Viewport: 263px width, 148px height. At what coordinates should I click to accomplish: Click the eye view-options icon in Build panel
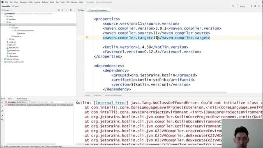coord(2,120)
